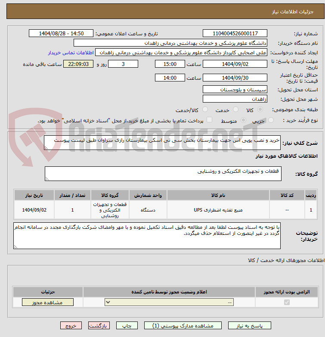Screen dimensions: 325x337
Task: Click the کد کالا column header
Action: (x=287, y=195)
